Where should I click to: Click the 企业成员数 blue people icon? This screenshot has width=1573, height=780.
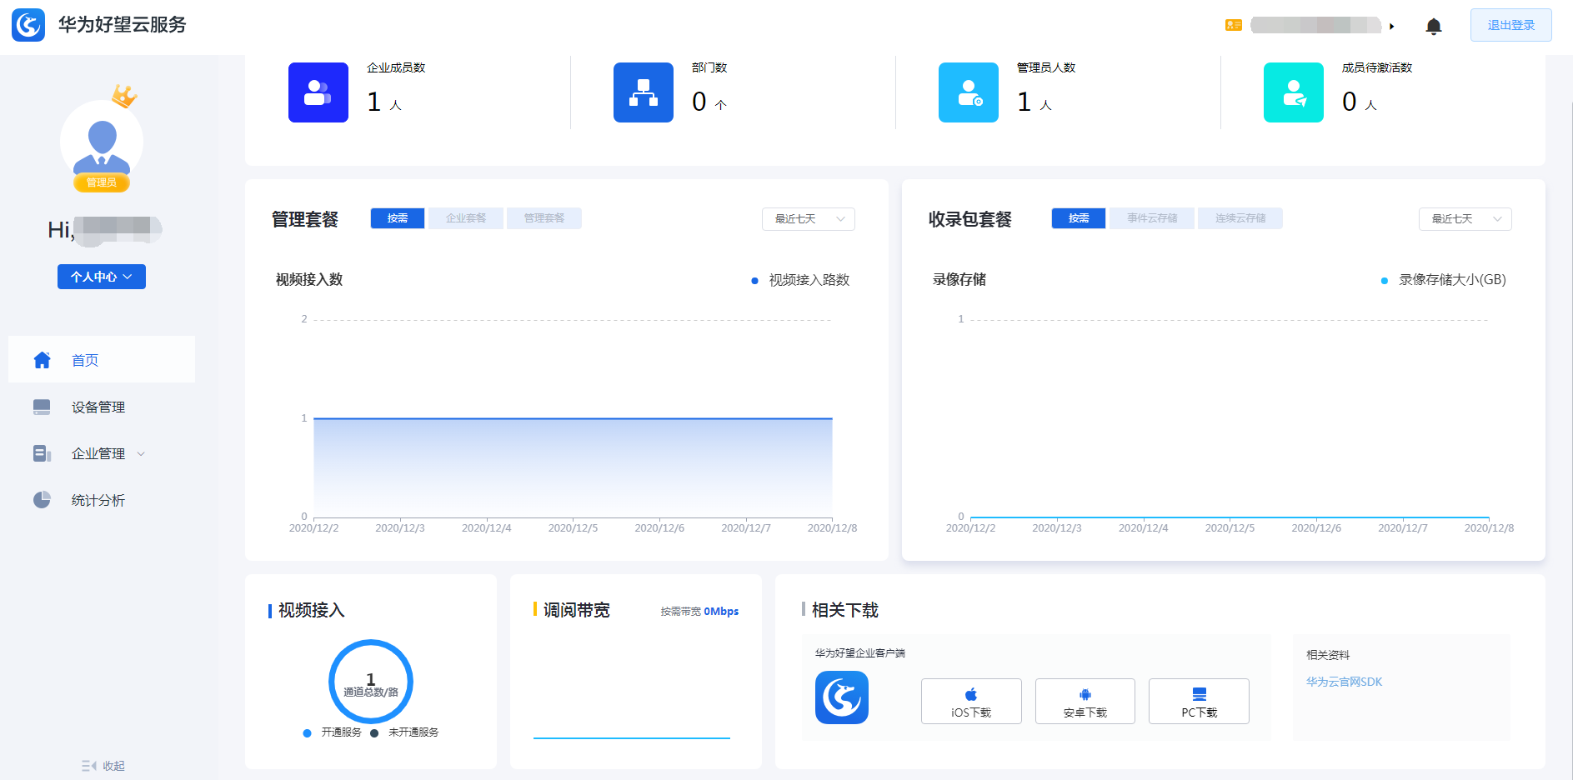[x=318, y=92]
